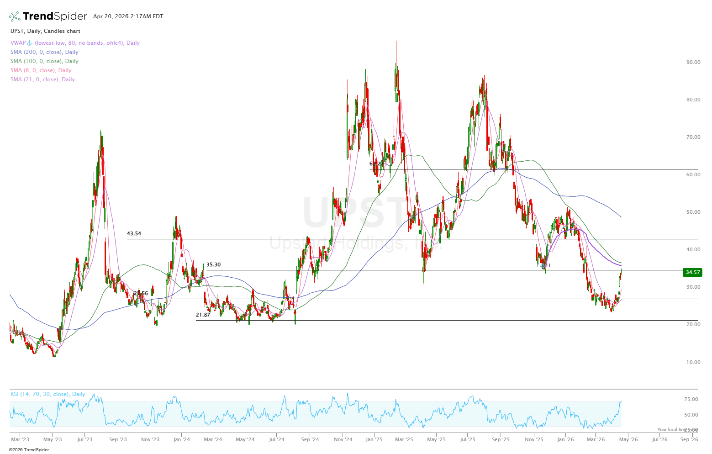Click the 10.00 price axis label
Screen dimensions: 712x454
[693, 362]
